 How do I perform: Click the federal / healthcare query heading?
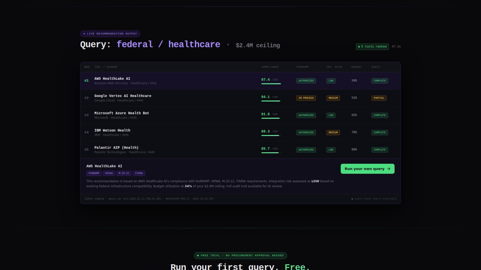click(168, 44)
